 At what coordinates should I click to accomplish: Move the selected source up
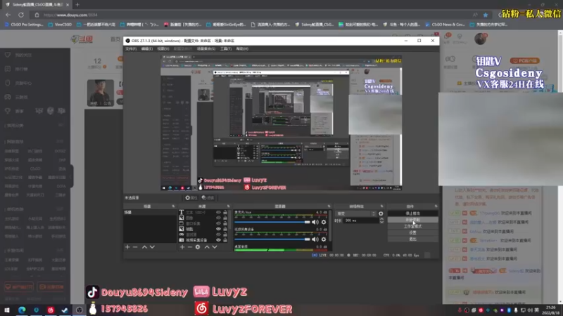pos(207,247)
